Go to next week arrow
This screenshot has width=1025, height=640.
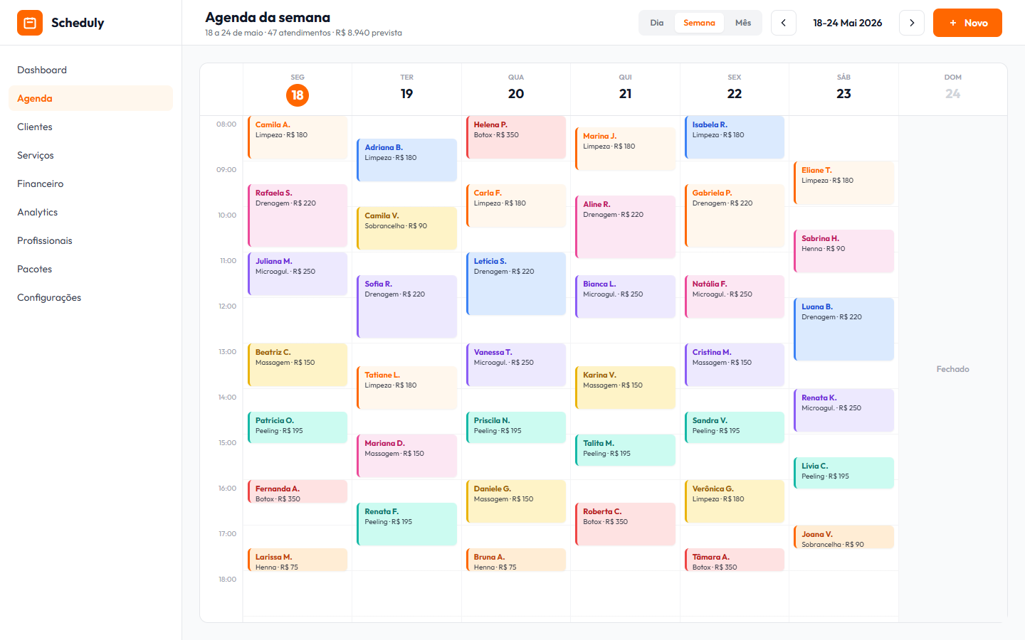(912, 23)
